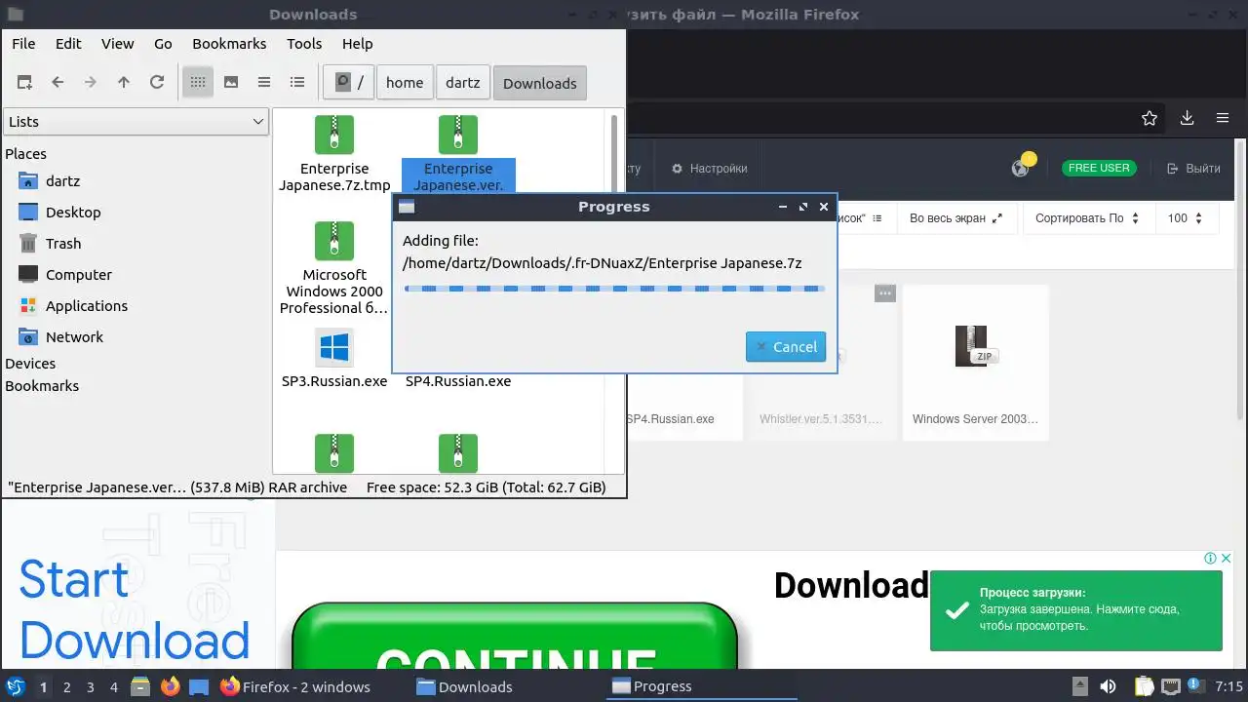Select Microsoft Windows 2000 Professional archive icon
Screen dimensions: 1248x702
pos(334,241)
